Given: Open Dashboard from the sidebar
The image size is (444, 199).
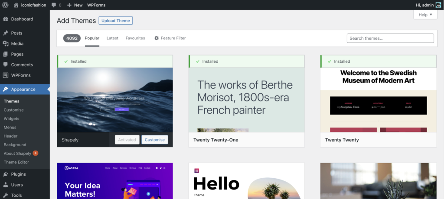Looking at the screenshot, I should point(22,19).
